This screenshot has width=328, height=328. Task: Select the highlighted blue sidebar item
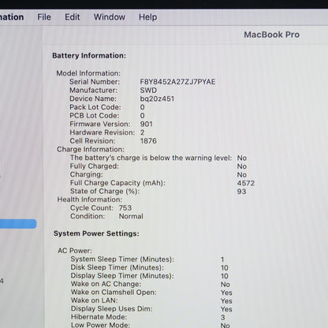[18, 224]
